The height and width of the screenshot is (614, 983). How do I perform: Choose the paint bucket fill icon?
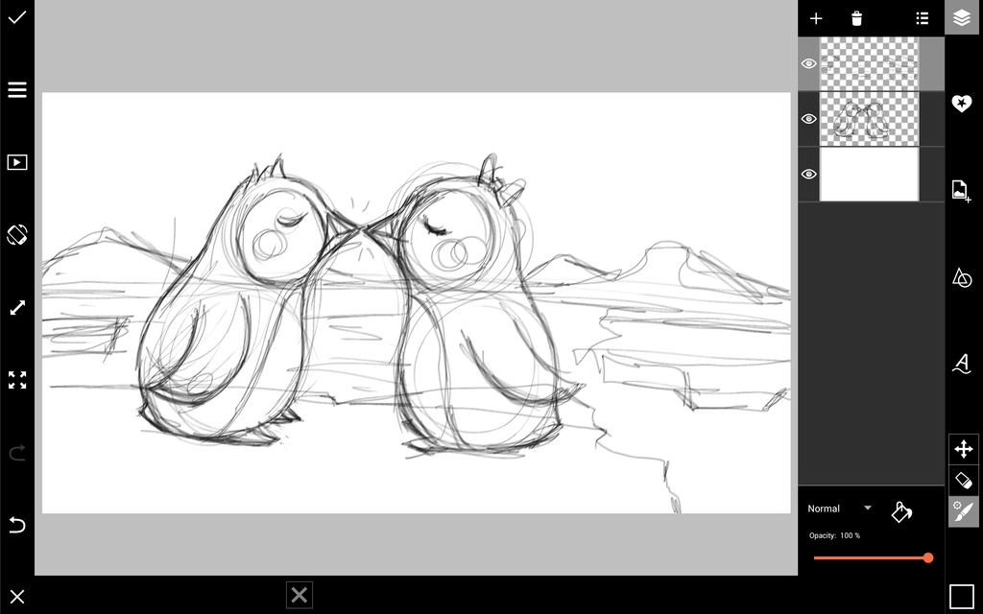click(901, 512)
